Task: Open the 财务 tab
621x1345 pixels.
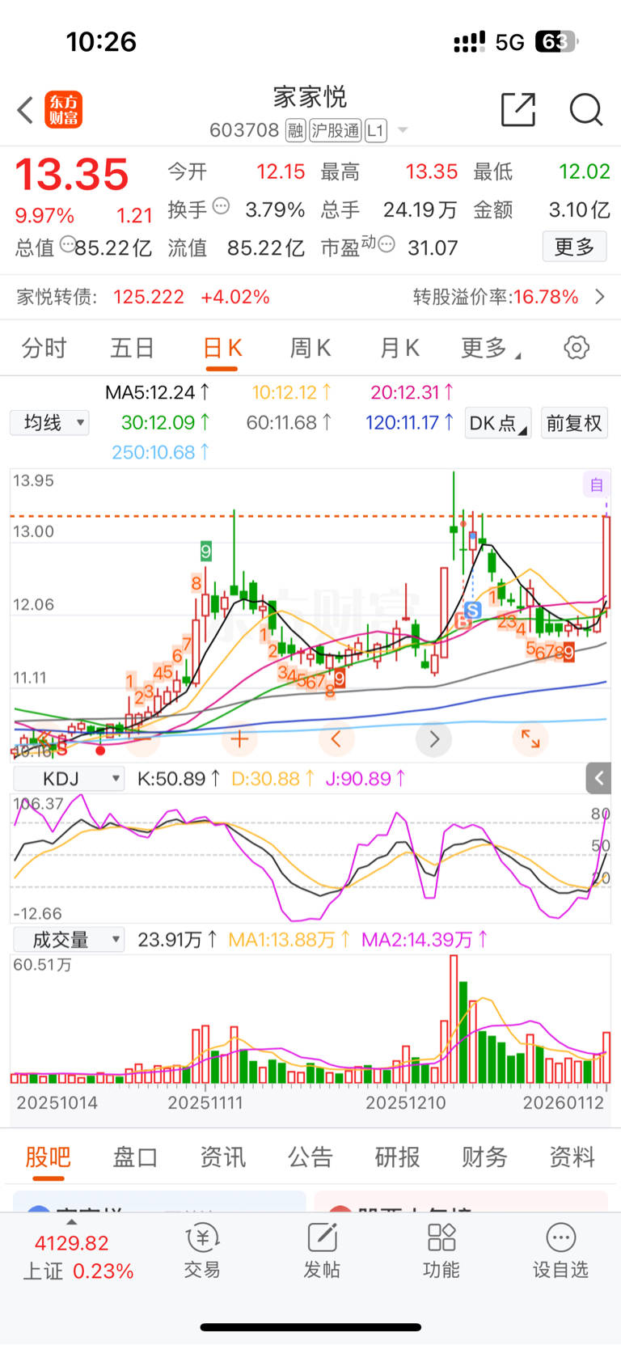Action: click(x=484, y=1157)
